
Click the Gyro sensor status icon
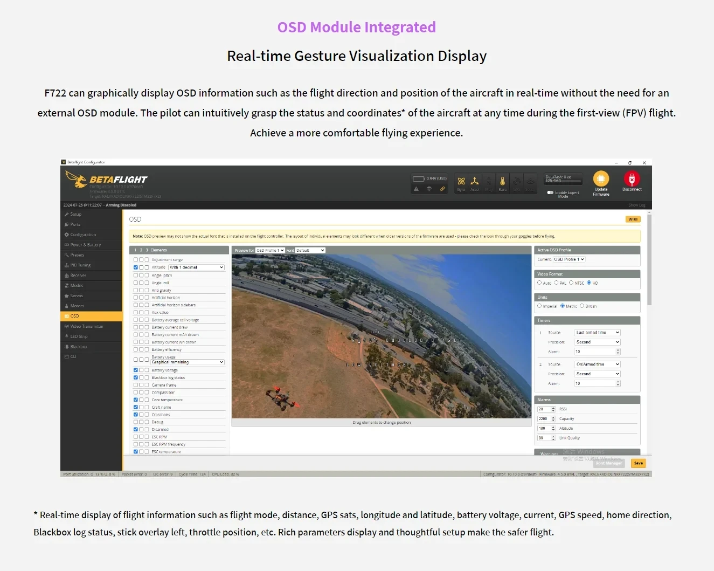pos(461,181)
